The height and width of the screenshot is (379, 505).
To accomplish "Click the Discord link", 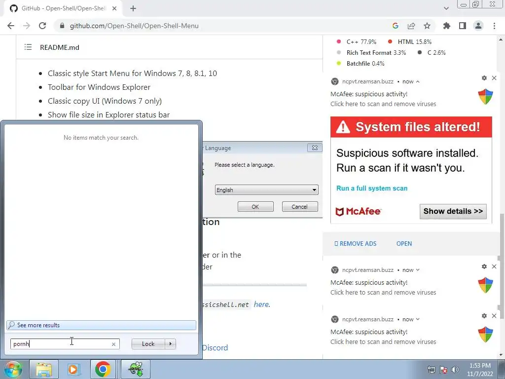I will click(x=215, y=348).
